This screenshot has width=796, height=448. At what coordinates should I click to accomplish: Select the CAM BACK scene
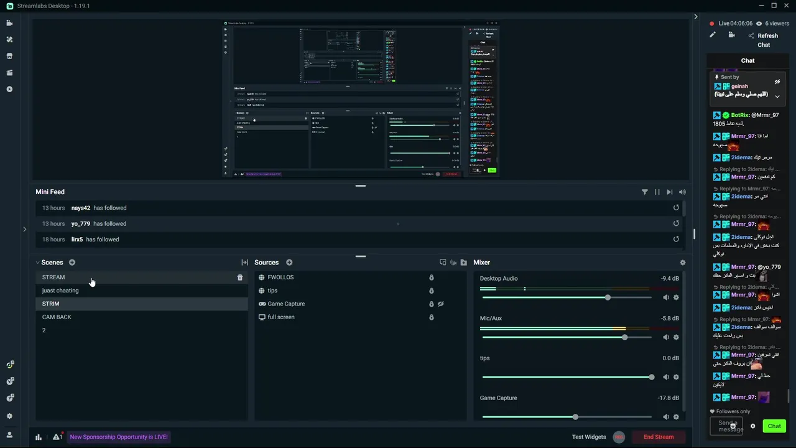(x=142, y=317)
